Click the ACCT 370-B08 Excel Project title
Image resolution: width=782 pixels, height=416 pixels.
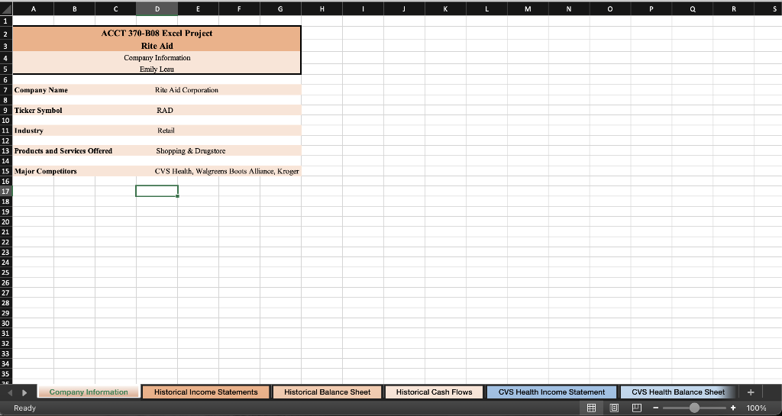(x=157, y=34)
